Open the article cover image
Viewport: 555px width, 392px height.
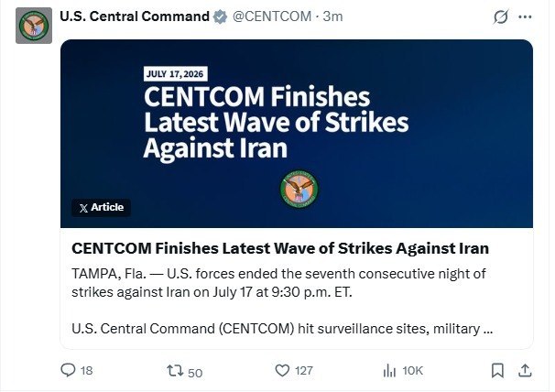click(x=297, y=134)
